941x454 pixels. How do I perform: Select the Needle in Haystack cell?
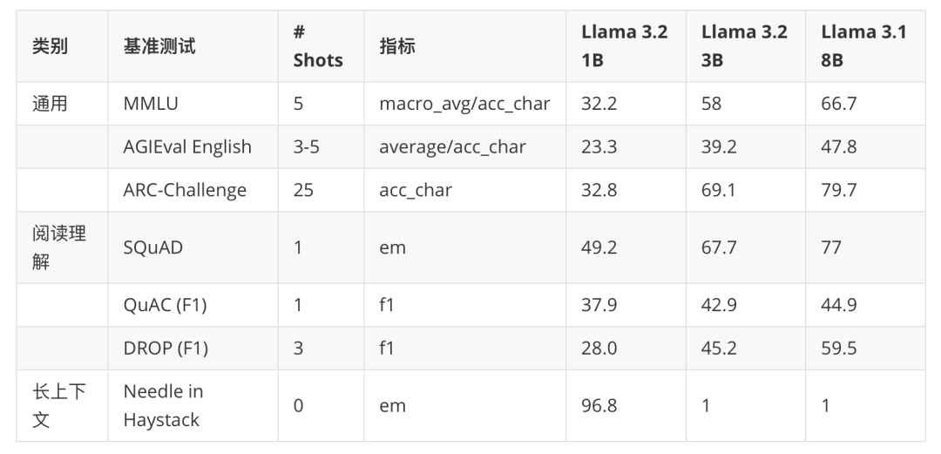pos(163,406)
